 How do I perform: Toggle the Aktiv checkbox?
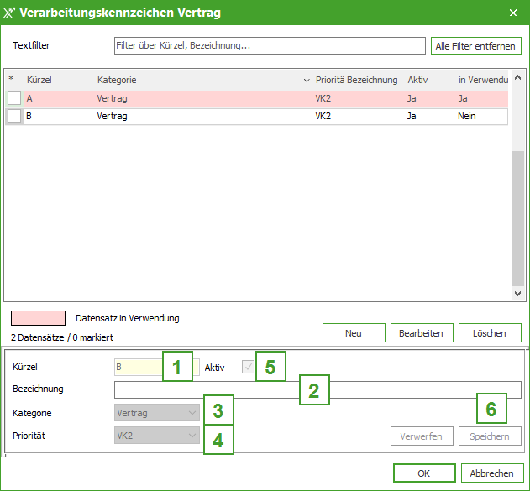(x=248, y=367)
